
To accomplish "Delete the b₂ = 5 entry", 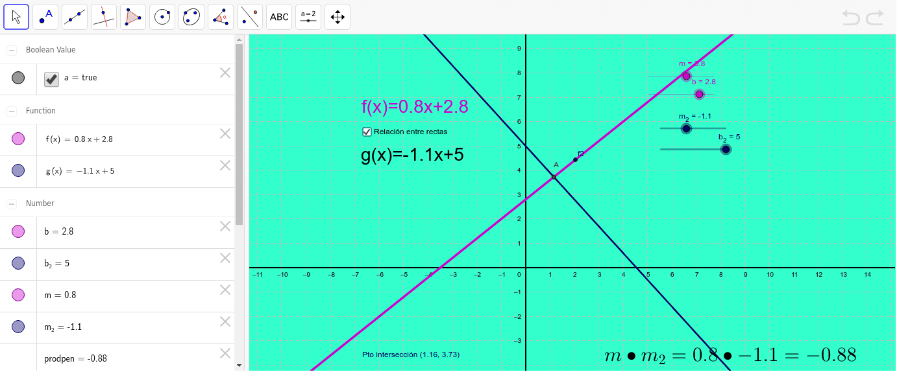I will (225, 258).
